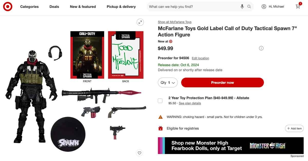Click the Preorder now button
The height and width of the screenshot is (161, 308).
coord(222,83)
